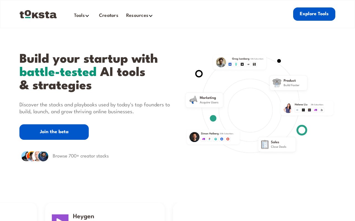355x221 pixels.
Task: Click the Explore Tools button
Action: 314,14
